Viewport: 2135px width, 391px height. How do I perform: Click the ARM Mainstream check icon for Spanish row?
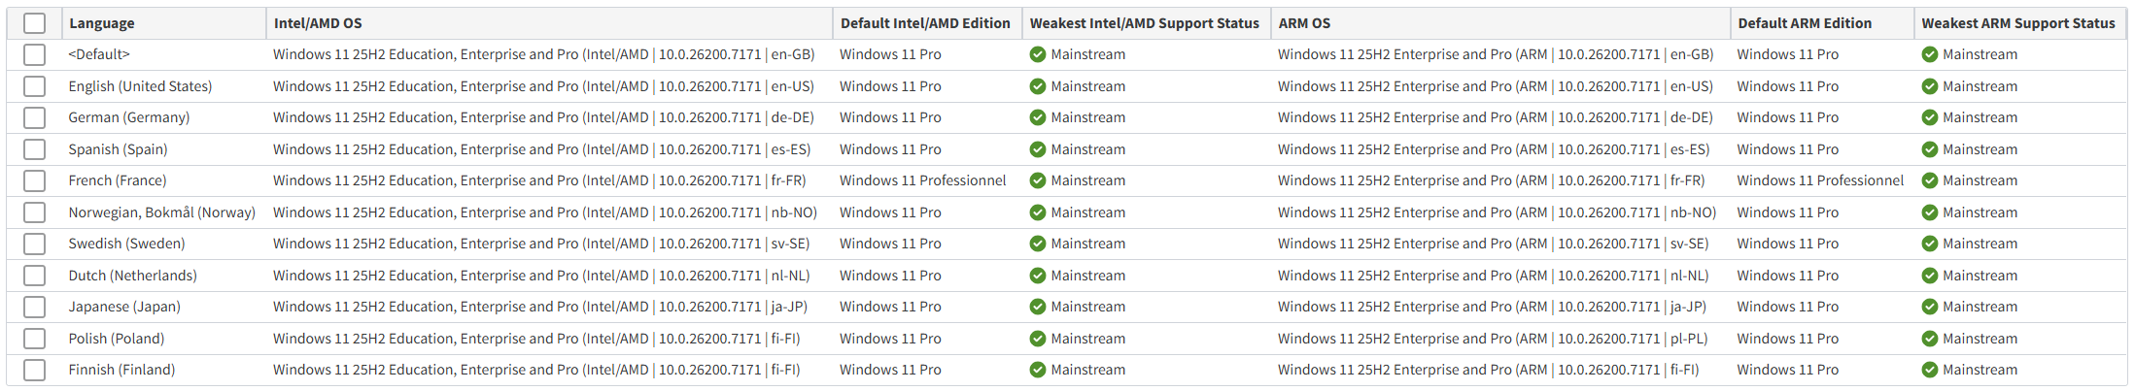point(1930,149)
